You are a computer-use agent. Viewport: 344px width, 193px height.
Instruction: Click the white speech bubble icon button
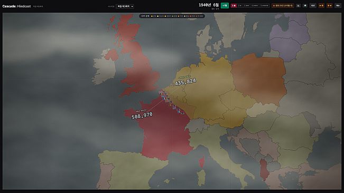(305, 5)
